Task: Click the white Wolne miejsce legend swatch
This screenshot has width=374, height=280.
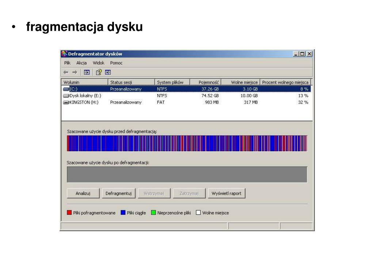Action: coord(198,213)
